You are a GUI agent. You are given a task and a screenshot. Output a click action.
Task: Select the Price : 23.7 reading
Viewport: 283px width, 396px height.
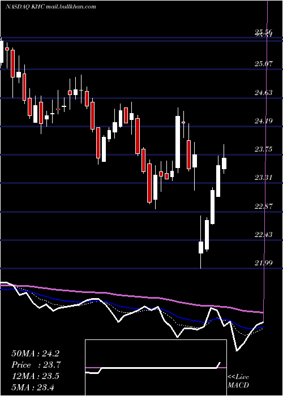click(x=36, y=365)
